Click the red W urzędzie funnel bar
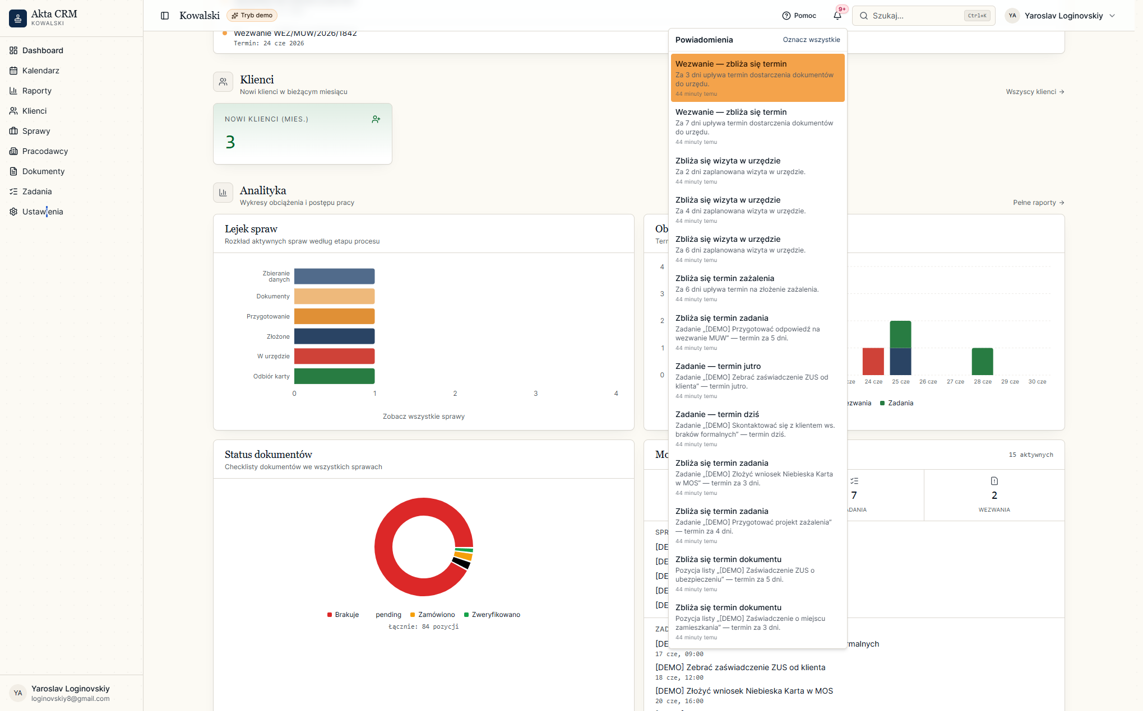This screenshot has height=711, width=1143. coord(334,356)
